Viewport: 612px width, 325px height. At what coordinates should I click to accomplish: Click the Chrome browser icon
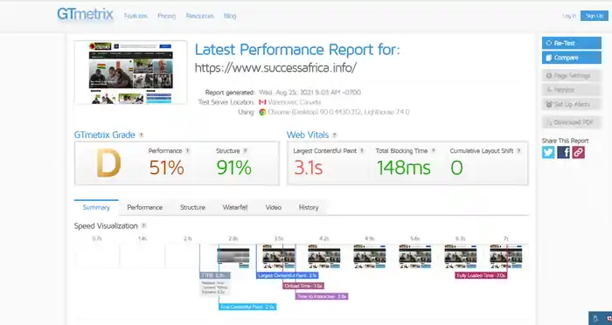coord(262,112)
